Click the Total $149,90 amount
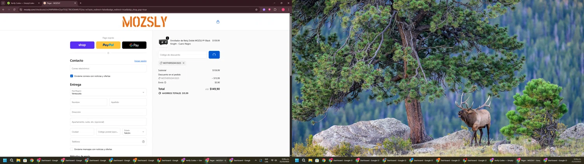This screenshot has height=164, width=584. [215, 89]
